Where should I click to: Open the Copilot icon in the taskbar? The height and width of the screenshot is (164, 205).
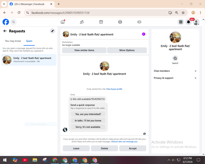click(15, 160)
